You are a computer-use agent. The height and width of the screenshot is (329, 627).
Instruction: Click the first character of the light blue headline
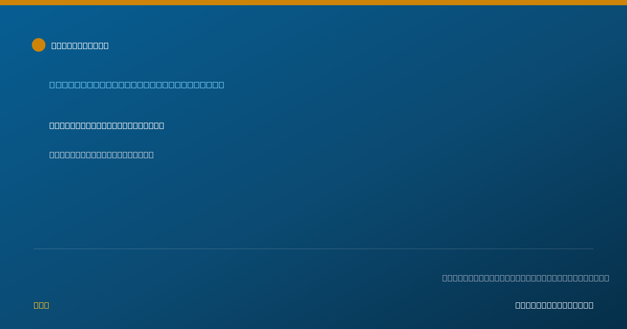(x=52, y=85)
